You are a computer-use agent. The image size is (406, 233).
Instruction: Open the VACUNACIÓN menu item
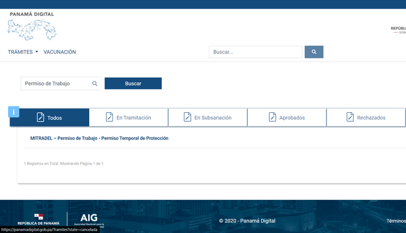click(x=60, y=52)
